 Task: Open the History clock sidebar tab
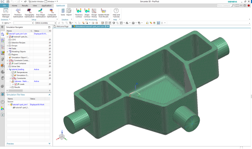(3, 102)
